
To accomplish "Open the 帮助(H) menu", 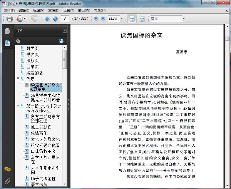I will click(x=100, y=10).
